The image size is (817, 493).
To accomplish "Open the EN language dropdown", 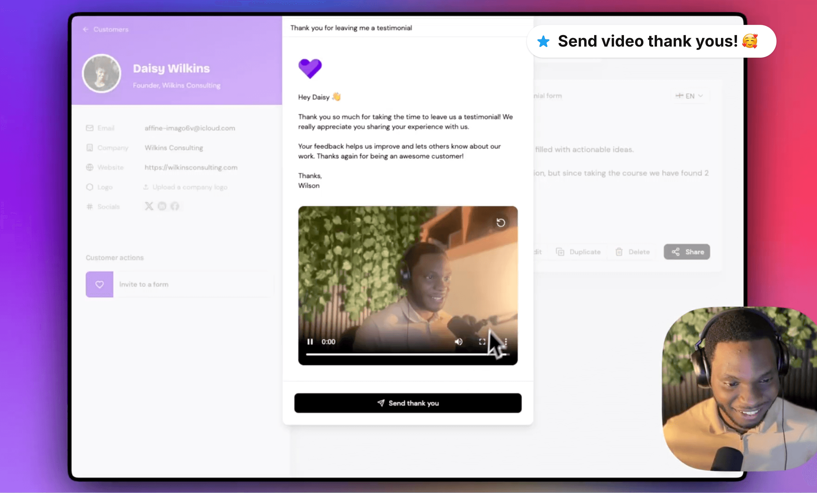I will 689,96.
